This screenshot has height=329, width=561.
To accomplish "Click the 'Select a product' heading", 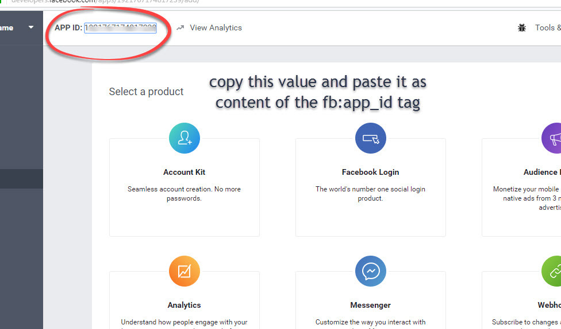I will [x=146, y=92].
